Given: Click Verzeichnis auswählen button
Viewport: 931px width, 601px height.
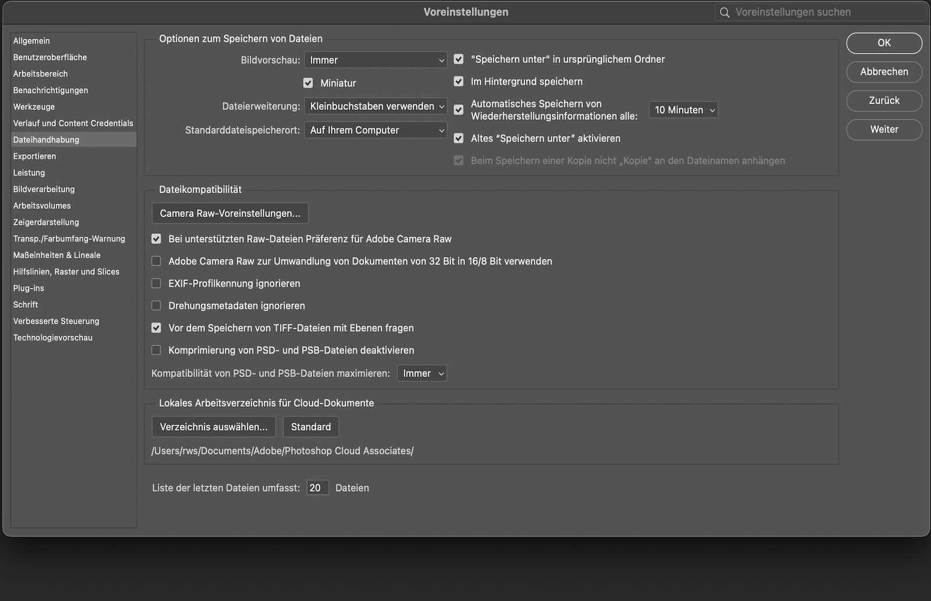Looking at the screenshot, I should (x=214, y=427).
